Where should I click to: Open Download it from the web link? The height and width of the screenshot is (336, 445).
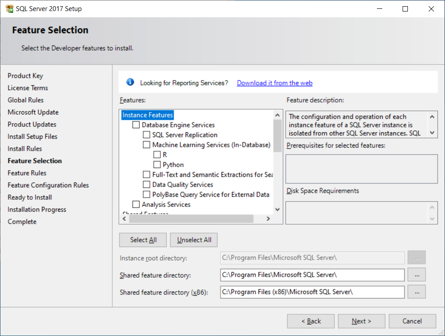coord(274,83)
